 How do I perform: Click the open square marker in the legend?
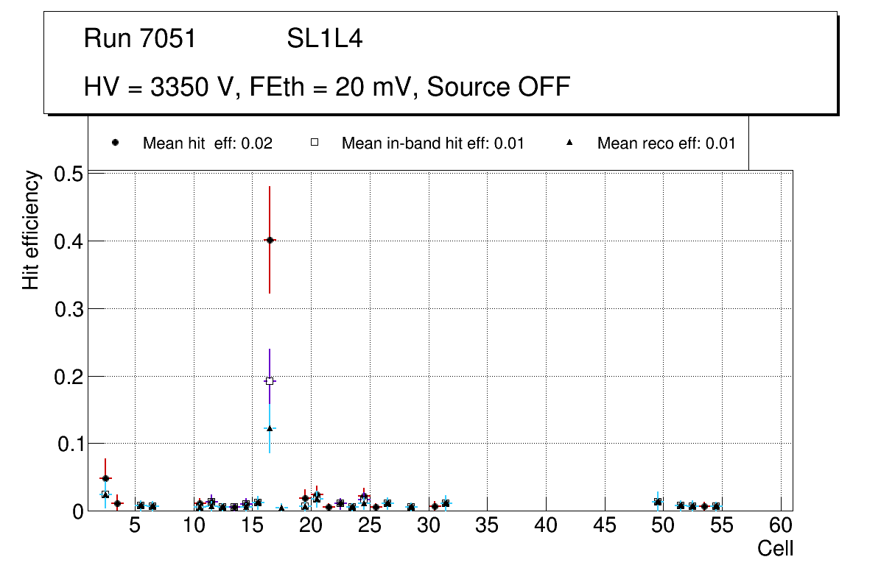[x=315, y=143]
